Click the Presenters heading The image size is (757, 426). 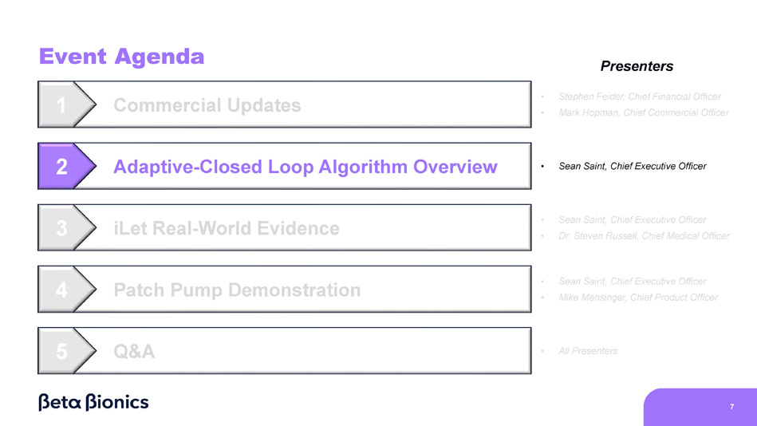637,66
